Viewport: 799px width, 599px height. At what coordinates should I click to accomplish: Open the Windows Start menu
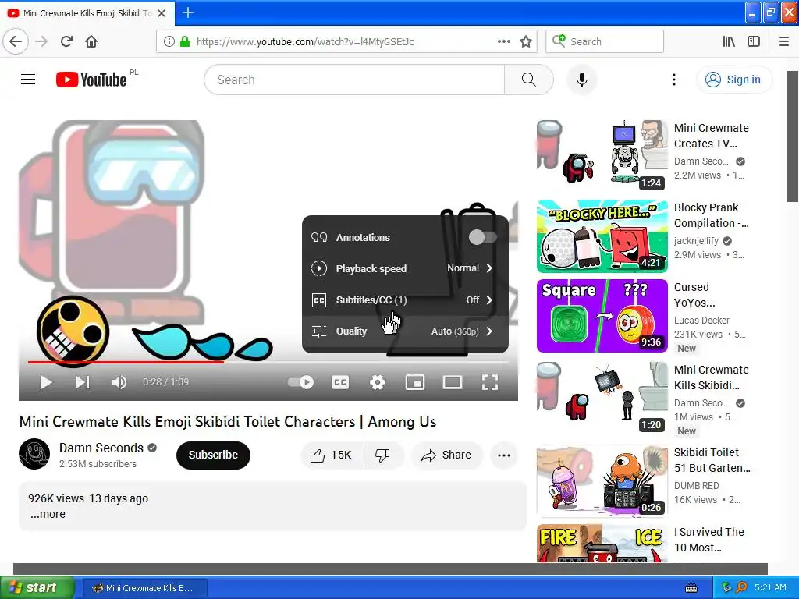37,587
